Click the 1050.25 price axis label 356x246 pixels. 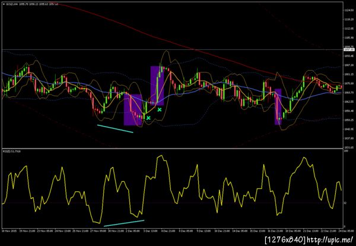coord(349,120)
